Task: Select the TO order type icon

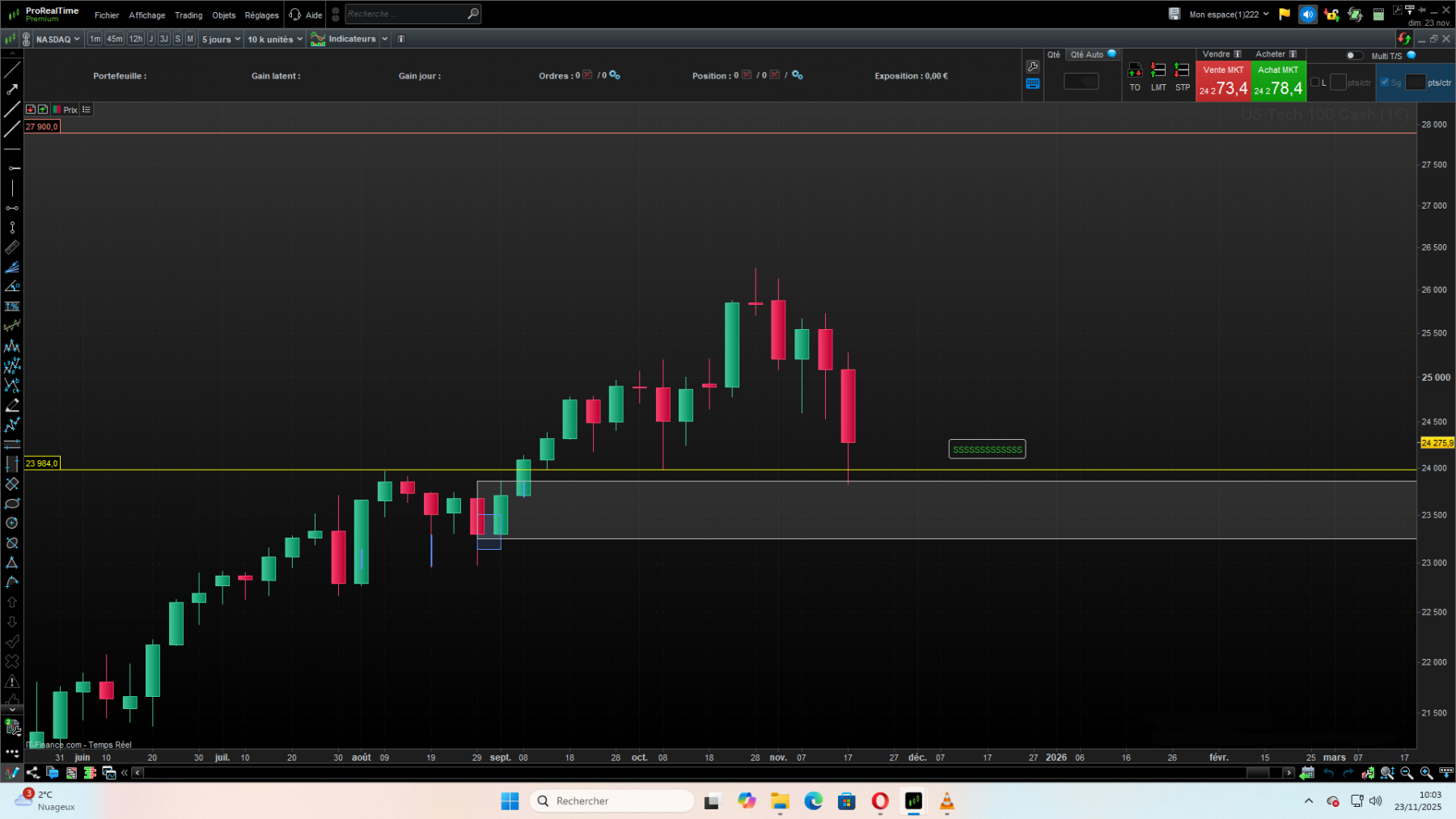Action: click(1135, 71)
